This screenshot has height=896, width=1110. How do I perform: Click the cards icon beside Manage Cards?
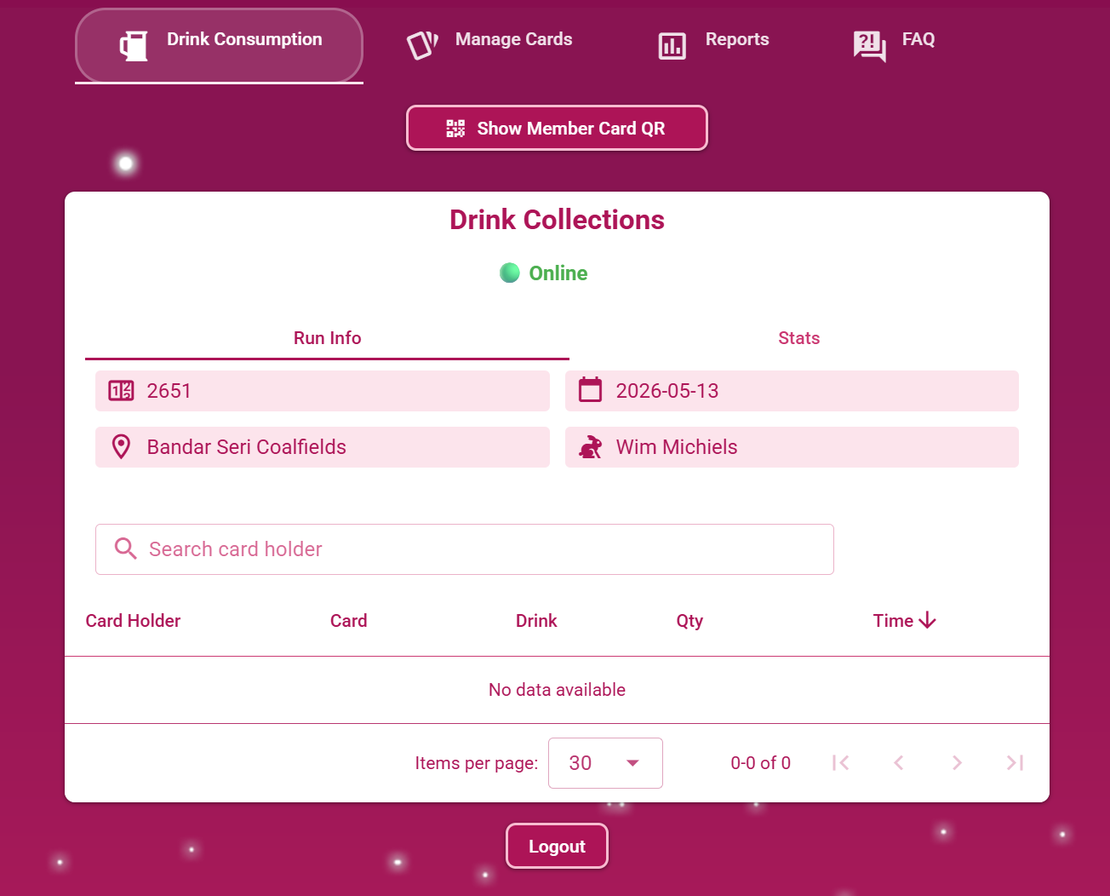coord(422,46)
